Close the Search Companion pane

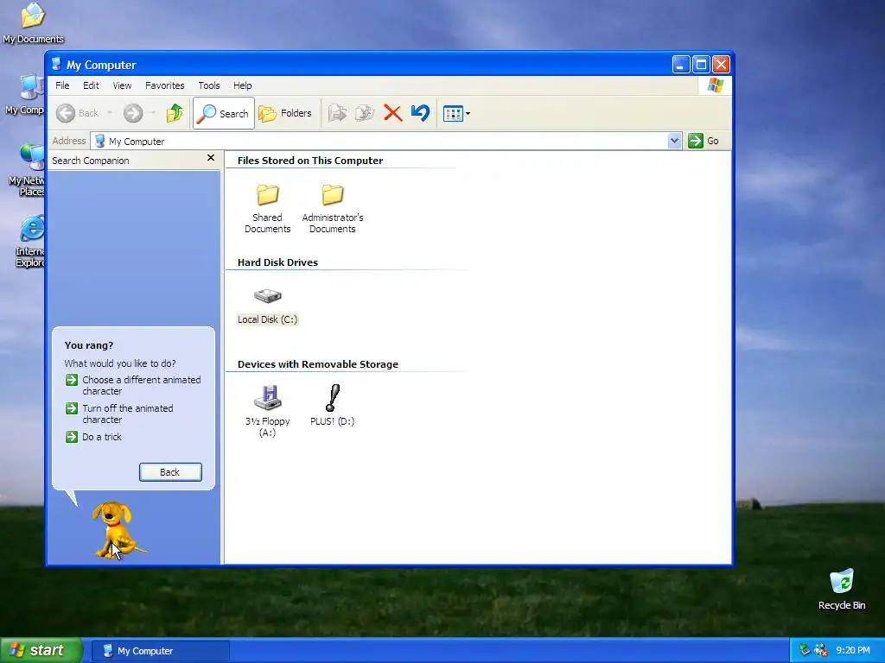[x=211, y=158]
